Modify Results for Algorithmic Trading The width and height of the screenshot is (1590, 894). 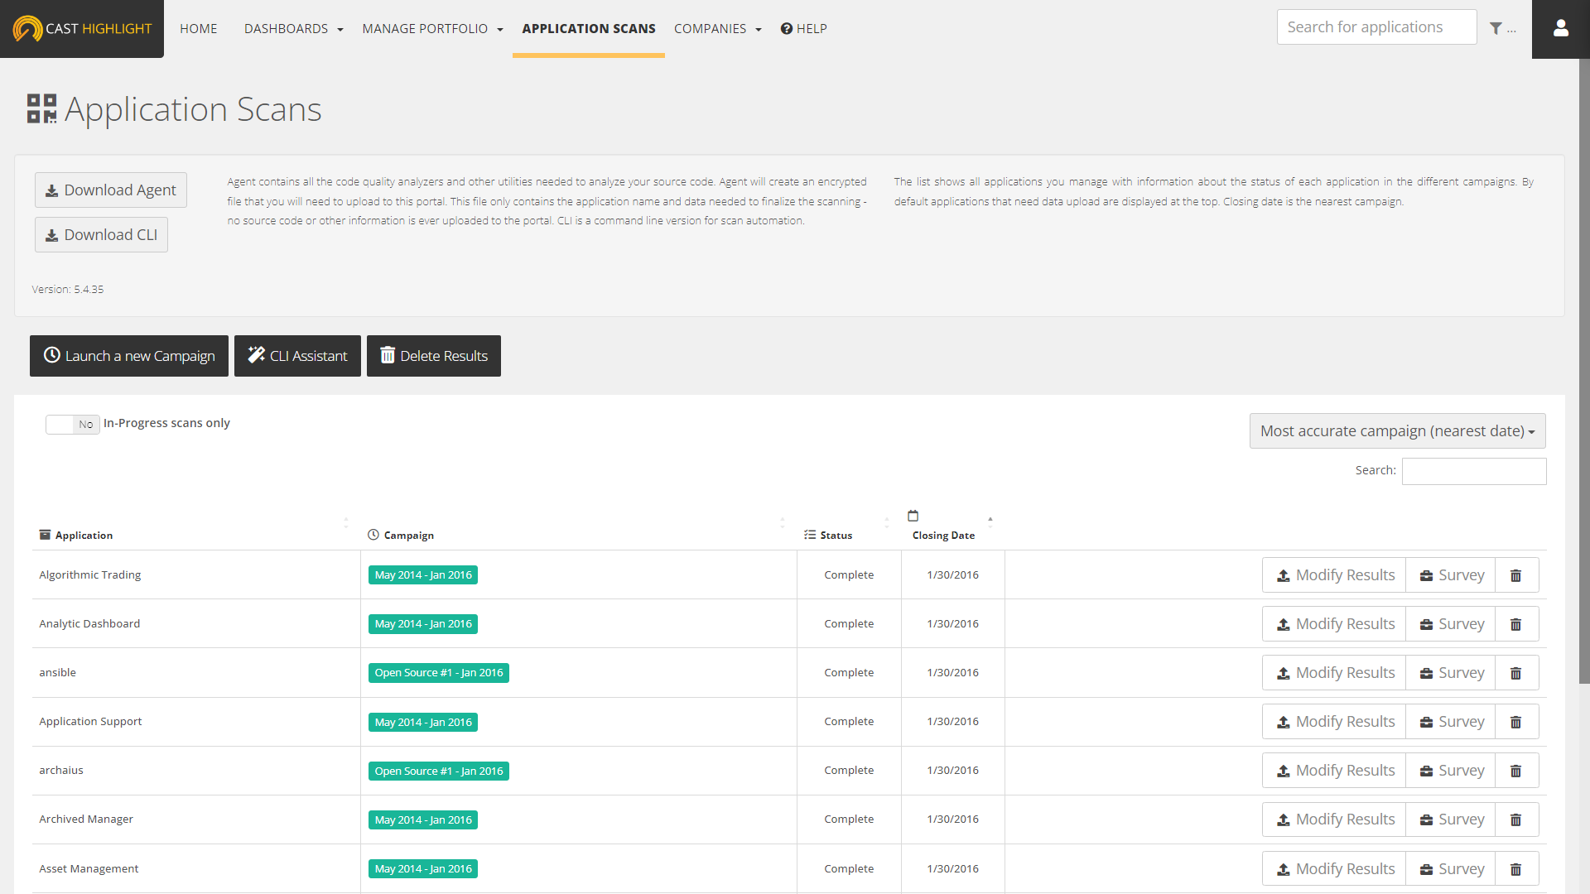tap(1334, 575)
